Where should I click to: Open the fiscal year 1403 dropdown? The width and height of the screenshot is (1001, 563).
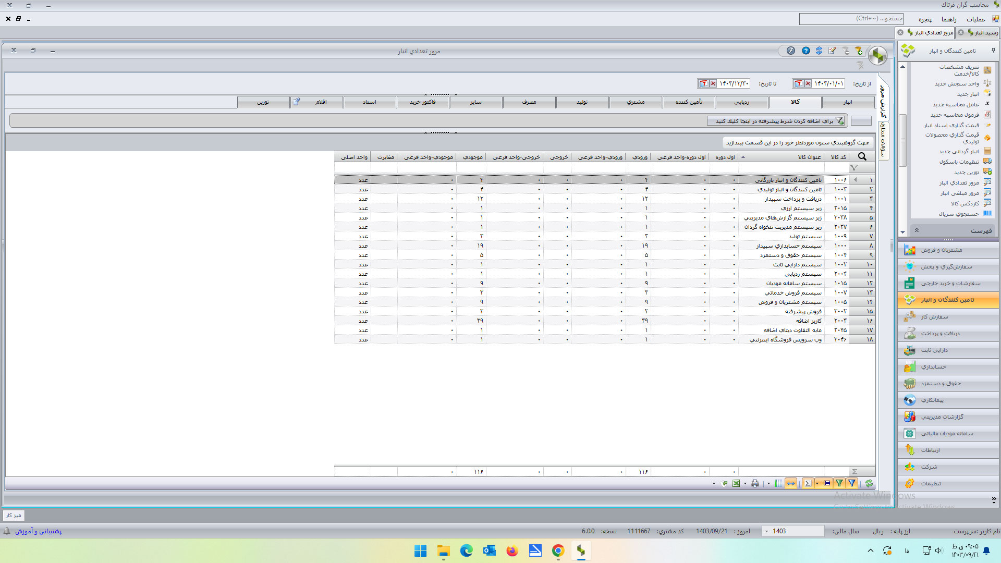pos(766,531)
